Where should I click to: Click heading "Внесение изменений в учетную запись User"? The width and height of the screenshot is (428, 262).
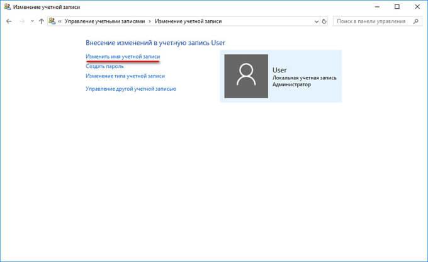[x=155, y=43]
